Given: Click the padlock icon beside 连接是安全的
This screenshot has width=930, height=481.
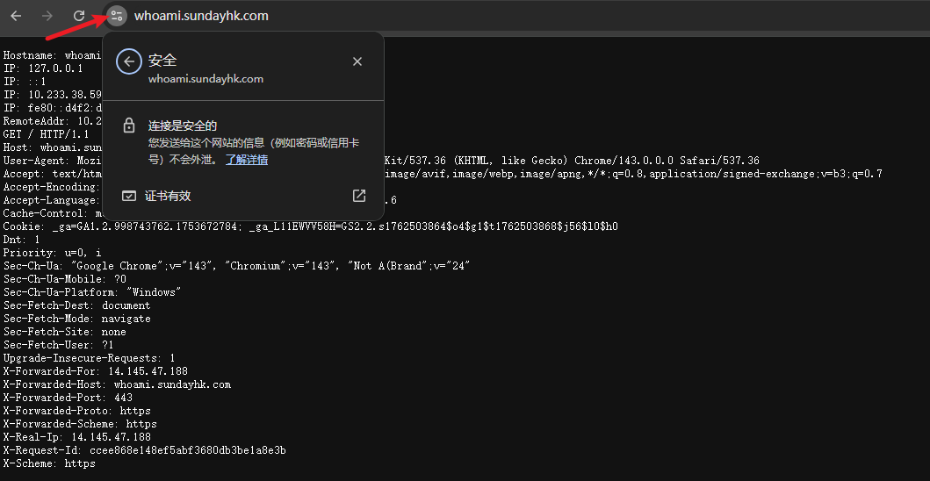Looking at the screenshot, I should pyautogui.click(x=129, y=126).
